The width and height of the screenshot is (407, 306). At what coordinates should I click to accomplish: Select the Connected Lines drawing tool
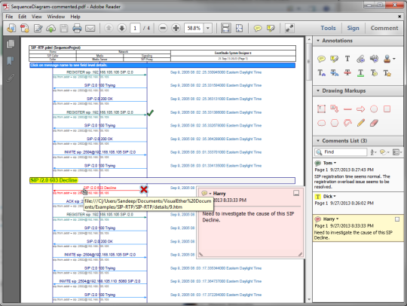[x=347, y=123]
